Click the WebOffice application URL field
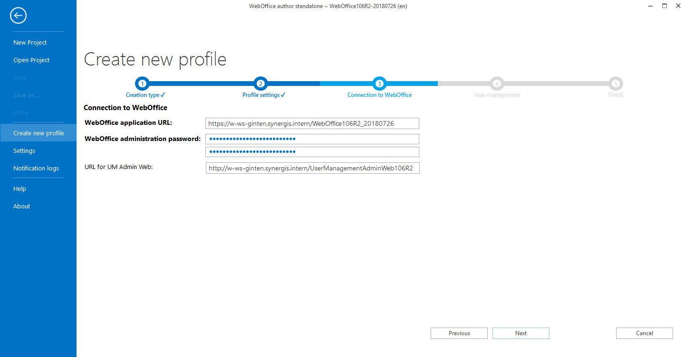The height and width of the screenshot is (357, 684). pos(312,123)
